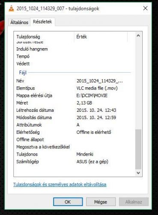The width and height of the screenshot is (158, 215).
Task: Select the Megosztva a következőkkel row
Action: [x=43, y=147]
